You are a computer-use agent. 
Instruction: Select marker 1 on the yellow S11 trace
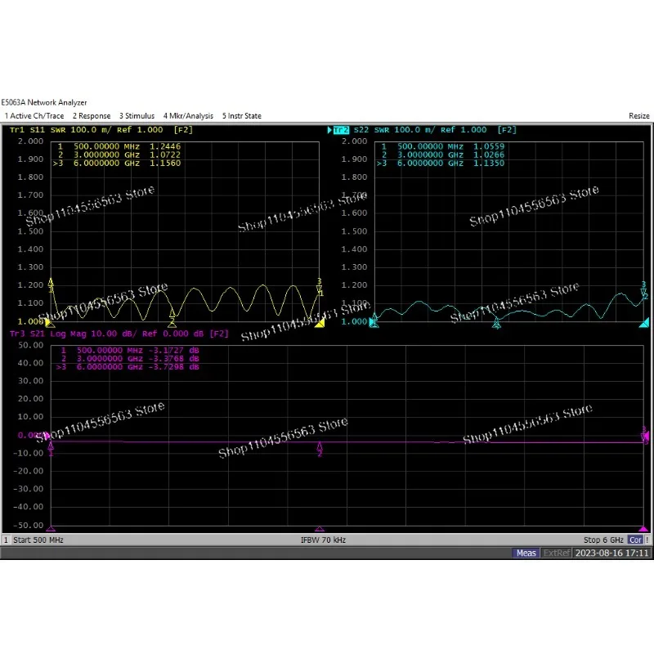(x=51, y=284)
